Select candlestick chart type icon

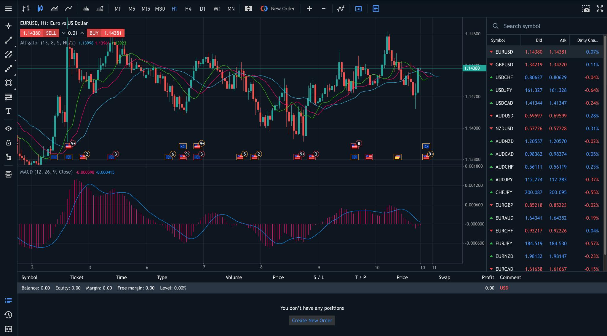click(40, 9)
